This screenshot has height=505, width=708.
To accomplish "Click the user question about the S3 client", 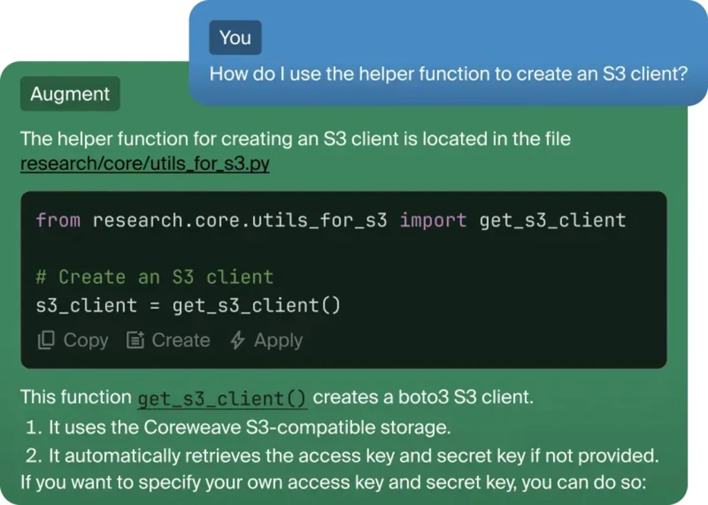I will tap(448, 74).
